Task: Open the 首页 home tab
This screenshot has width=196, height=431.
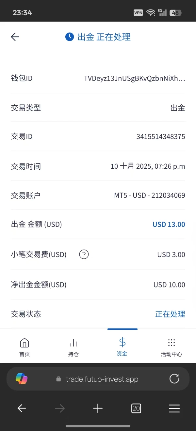Action: (x=24, y=347)
